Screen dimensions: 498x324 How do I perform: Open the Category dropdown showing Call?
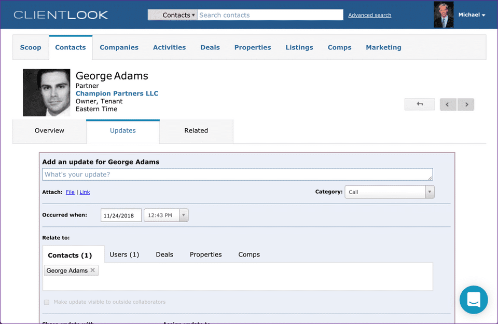(x=390, y=192)
